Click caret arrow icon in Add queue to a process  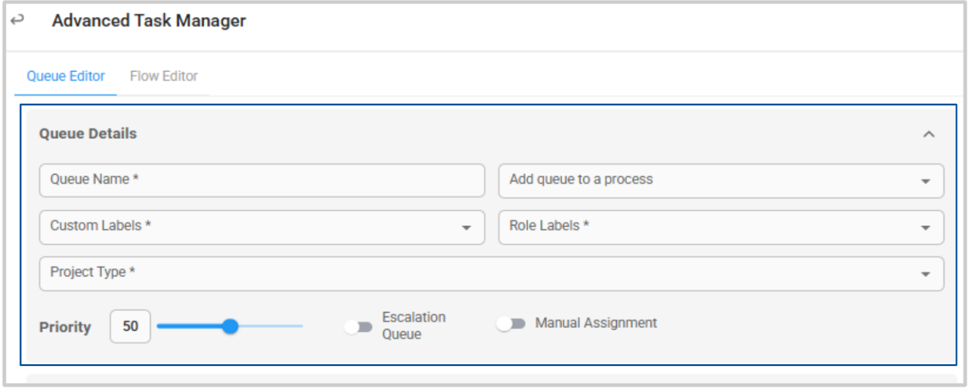coord(925,181)
